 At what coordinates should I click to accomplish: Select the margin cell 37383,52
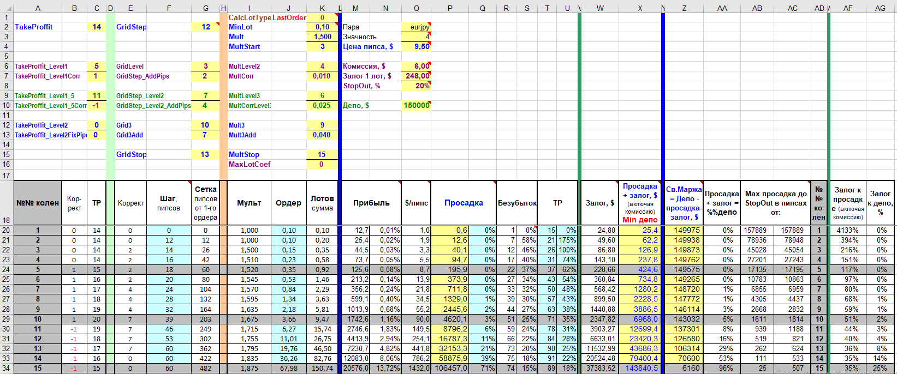coord(600,368)
